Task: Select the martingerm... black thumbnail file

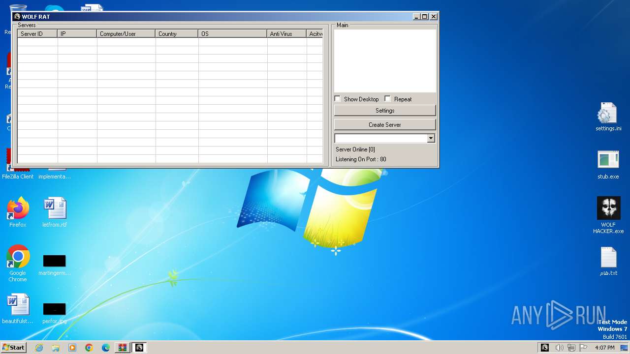Action: coord(54,265)
